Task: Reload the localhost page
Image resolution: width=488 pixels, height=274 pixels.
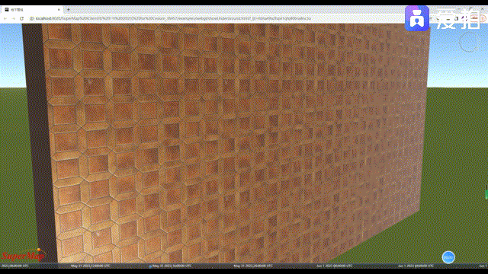Action: pos(21,18)
